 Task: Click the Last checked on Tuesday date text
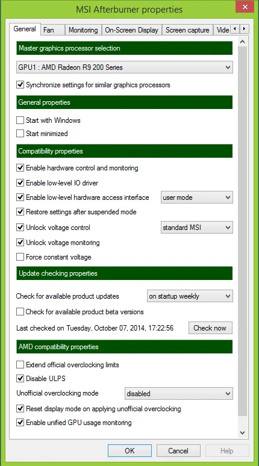point(95,328)
